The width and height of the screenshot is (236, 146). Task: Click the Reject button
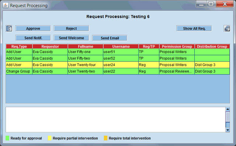71,28
